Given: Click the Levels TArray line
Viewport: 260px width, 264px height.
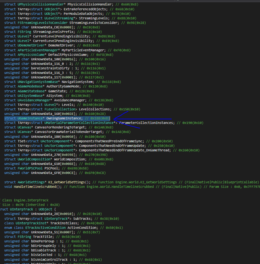Looking at the screenshot, I should click(x=54, y=105).
